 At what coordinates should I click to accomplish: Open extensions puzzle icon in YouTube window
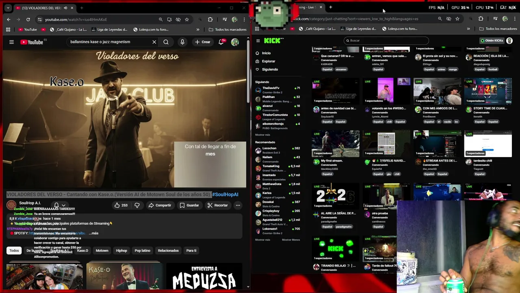point(210,19)
